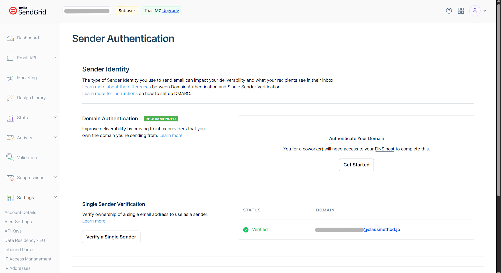
Task: Open the Marketing menu item
Action: click(x=27, y=78)
